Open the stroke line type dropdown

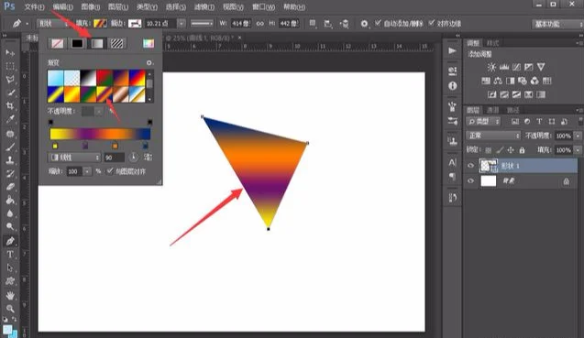tap(202, 24)
